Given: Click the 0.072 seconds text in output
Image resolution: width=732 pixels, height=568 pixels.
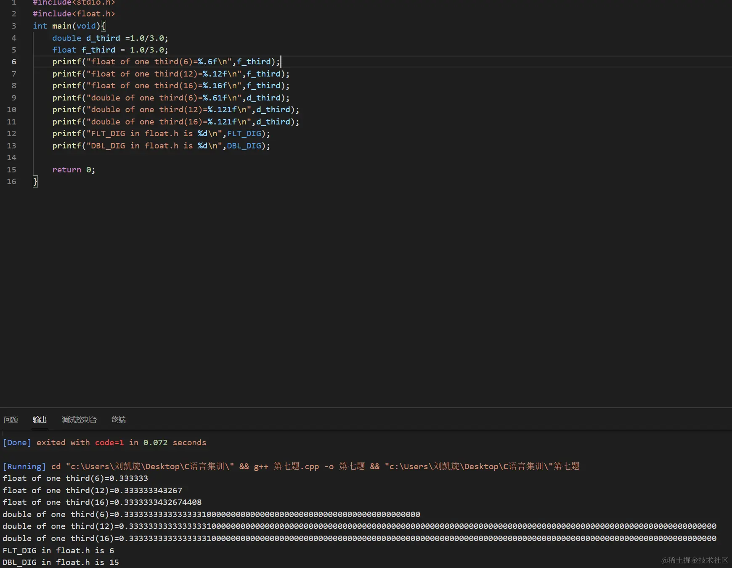Looking at the screenshot, I should click(x=175, y=443).
